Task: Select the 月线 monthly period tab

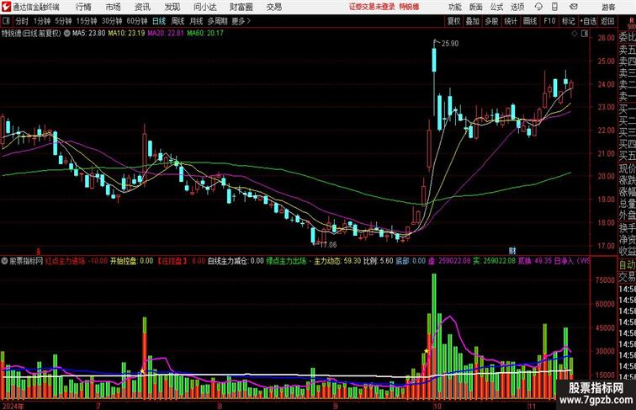Action: click(x=196, y=21)
